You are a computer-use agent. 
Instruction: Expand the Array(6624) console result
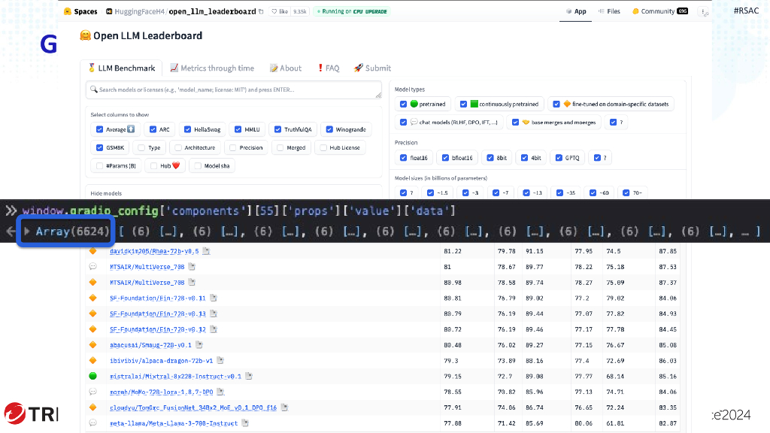click(x=28, y=231)
